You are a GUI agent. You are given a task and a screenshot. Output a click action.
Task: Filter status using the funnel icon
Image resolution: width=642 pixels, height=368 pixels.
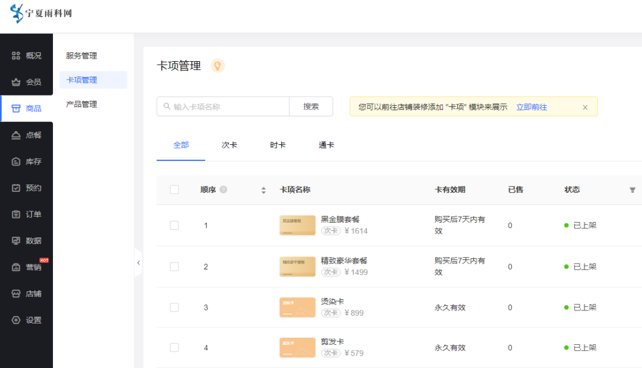click(632, 190)
